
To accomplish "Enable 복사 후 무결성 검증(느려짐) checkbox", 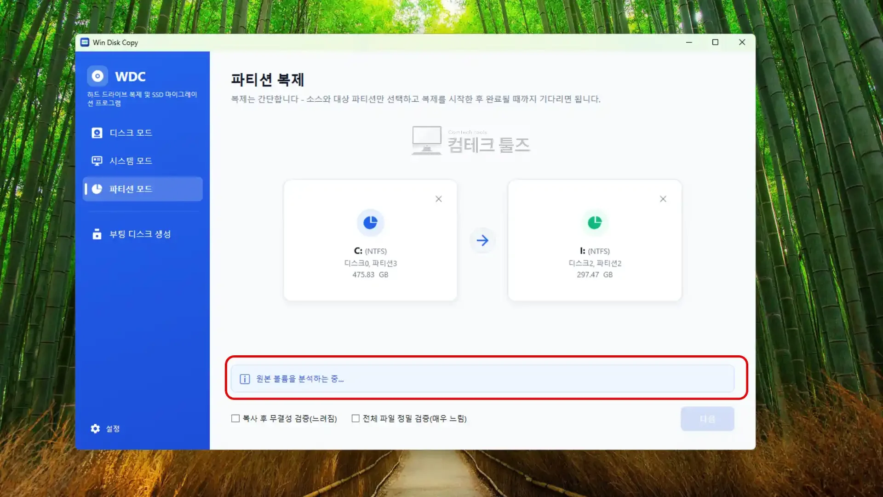I will (x=235, y=418).
